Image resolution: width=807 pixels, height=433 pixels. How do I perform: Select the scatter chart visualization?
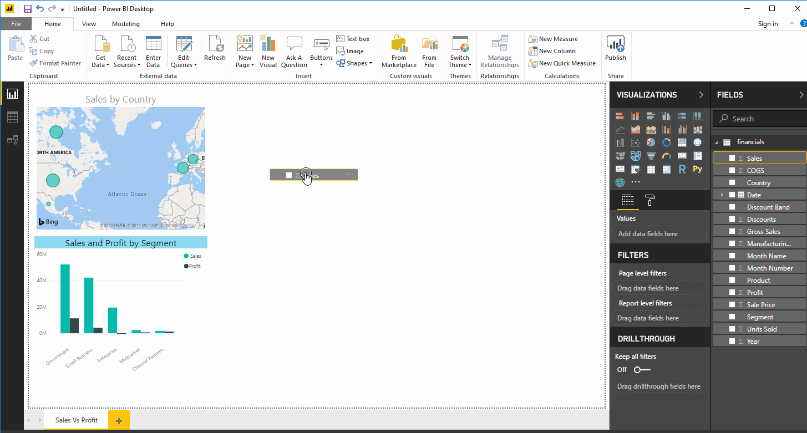coord(636,143)
